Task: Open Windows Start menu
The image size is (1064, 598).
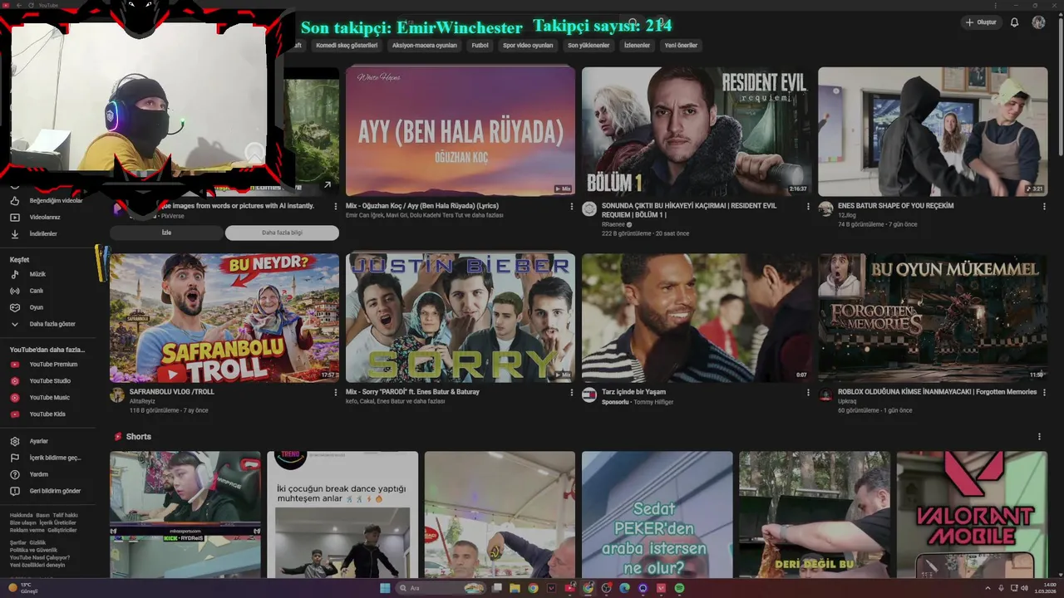Action: click(x=385, y=588)
